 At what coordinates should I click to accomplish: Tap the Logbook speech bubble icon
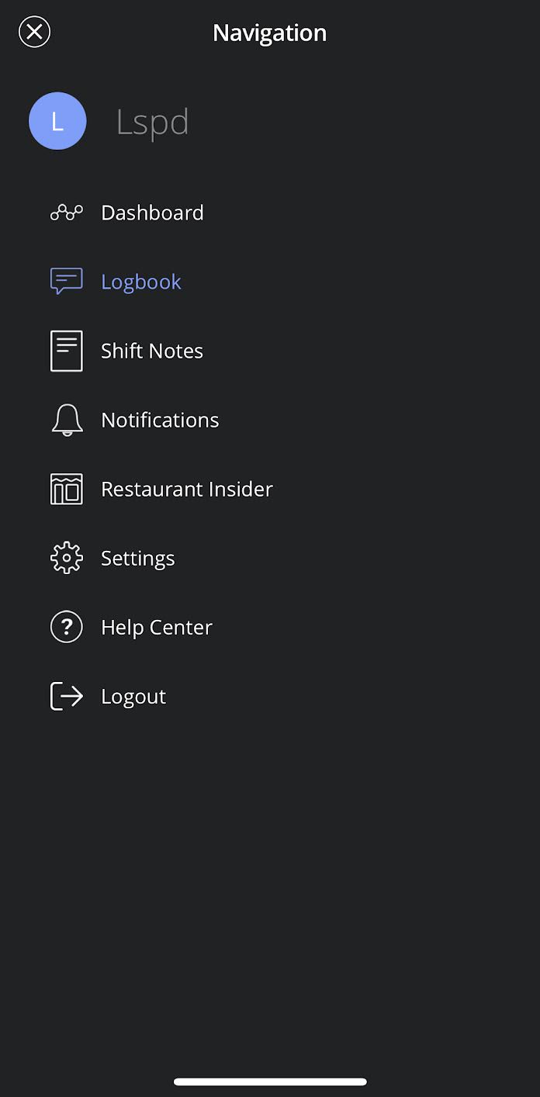(67, 281)
